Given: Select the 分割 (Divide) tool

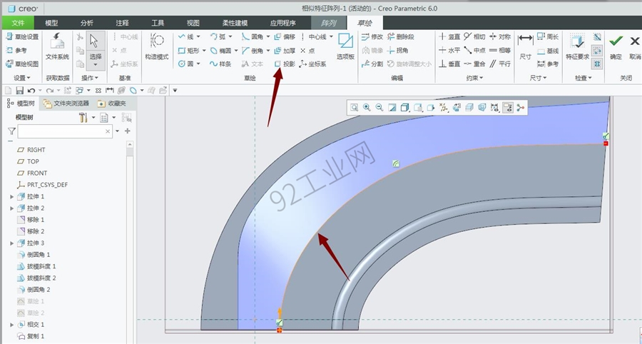Looking at the screenshot, I should point(372,64).
